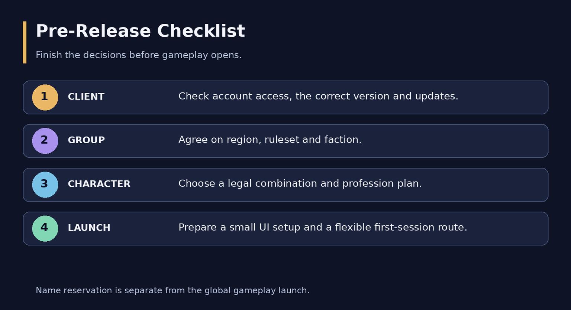The height and width of the screenshot is (310, 571).
Task: Click the account access and updates description
Action: (x=318, y=96)
